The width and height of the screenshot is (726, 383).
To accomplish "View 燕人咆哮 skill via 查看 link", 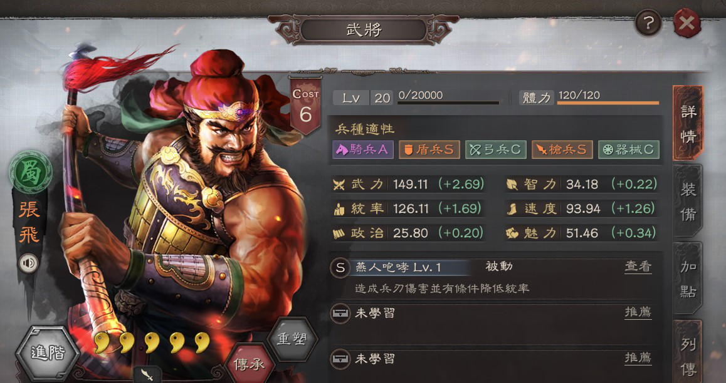I will pos(638,267).
